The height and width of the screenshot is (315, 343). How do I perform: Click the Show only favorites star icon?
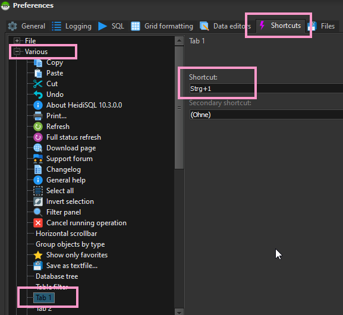tap(38, 255)
